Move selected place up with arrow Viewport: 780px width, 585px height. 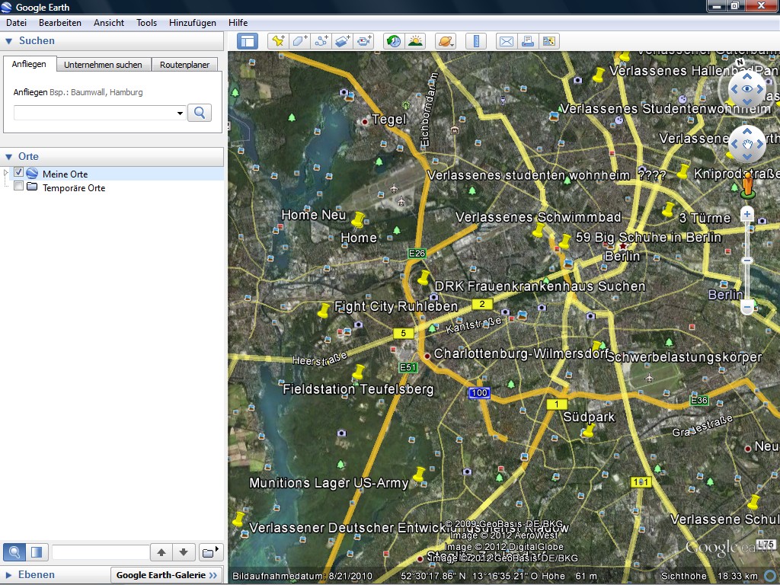(161, 552)
